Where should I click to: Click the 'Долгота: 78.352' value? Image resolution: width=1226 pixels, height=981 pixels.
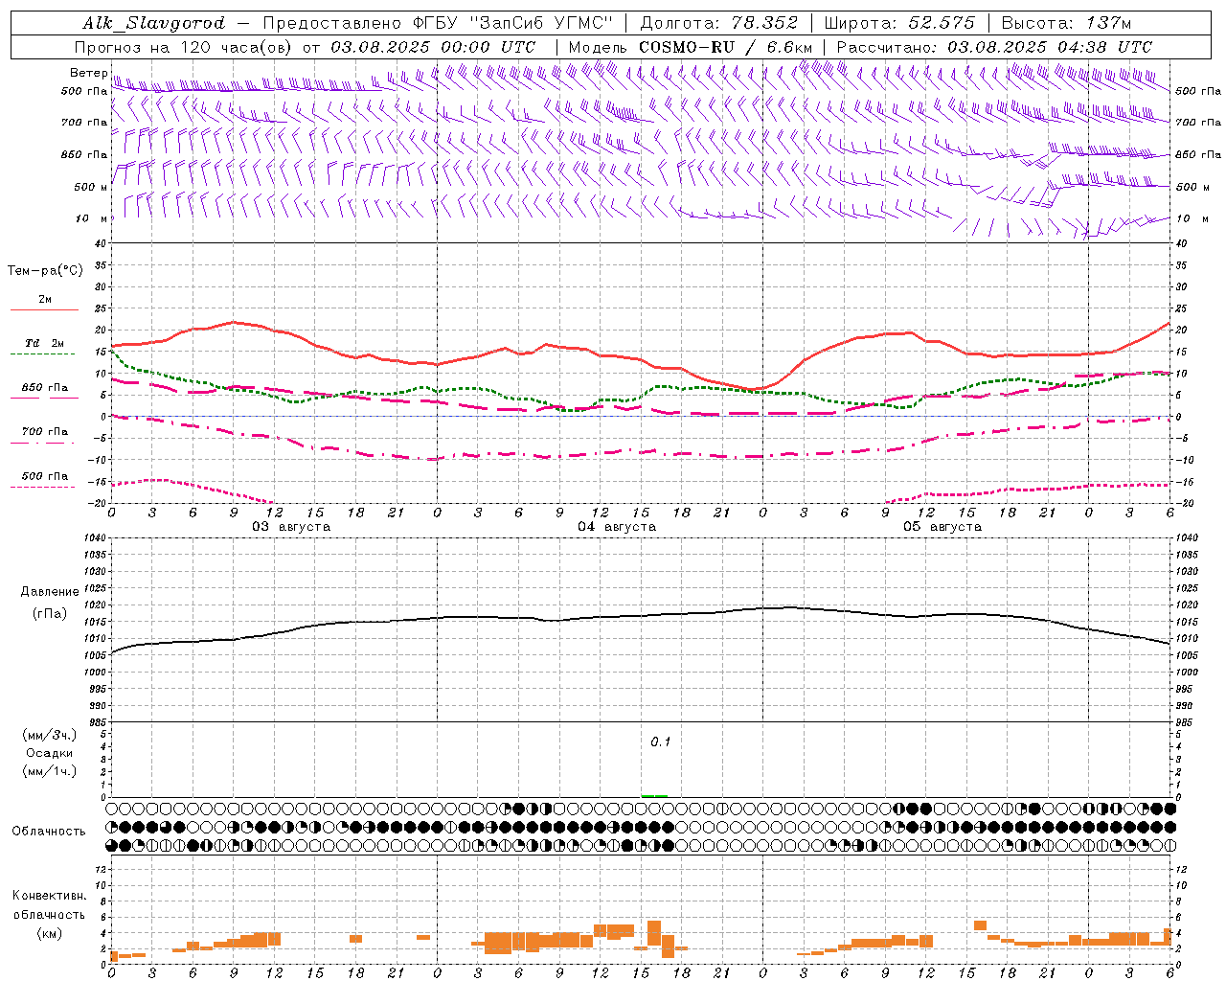coord(718,23)
